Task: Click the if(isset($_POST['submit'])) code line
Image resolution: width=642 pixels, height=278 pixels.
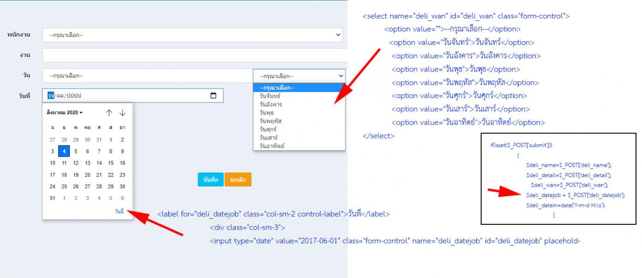Action: (521, 145)
